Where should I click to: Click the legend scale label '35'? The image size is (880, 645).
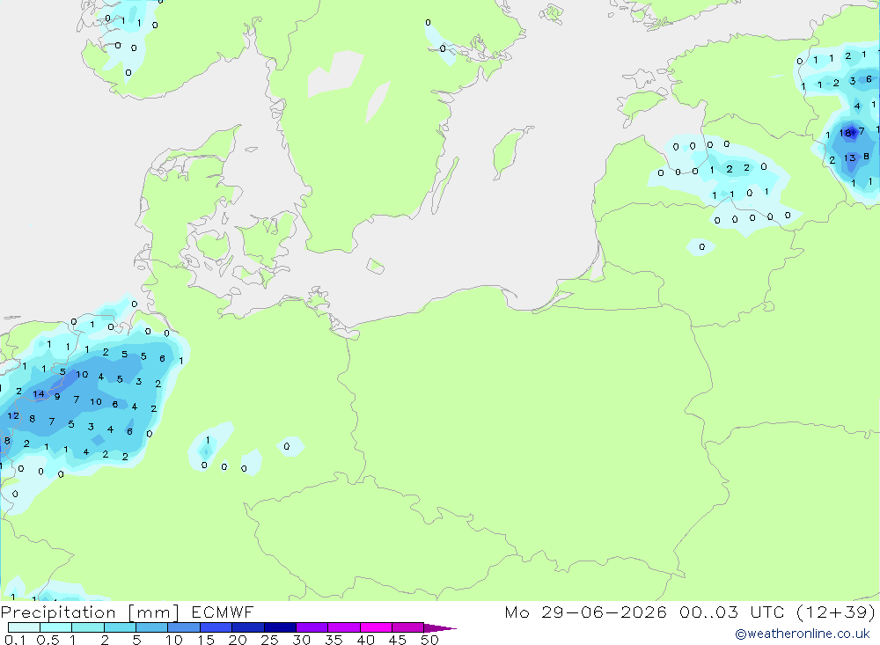(x=334, y=640)
